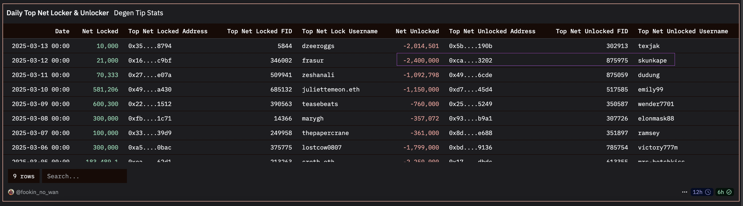Open the three-dots options menu
The width and height of the screenshot is (743, 206).
click(x=684, y=192)
